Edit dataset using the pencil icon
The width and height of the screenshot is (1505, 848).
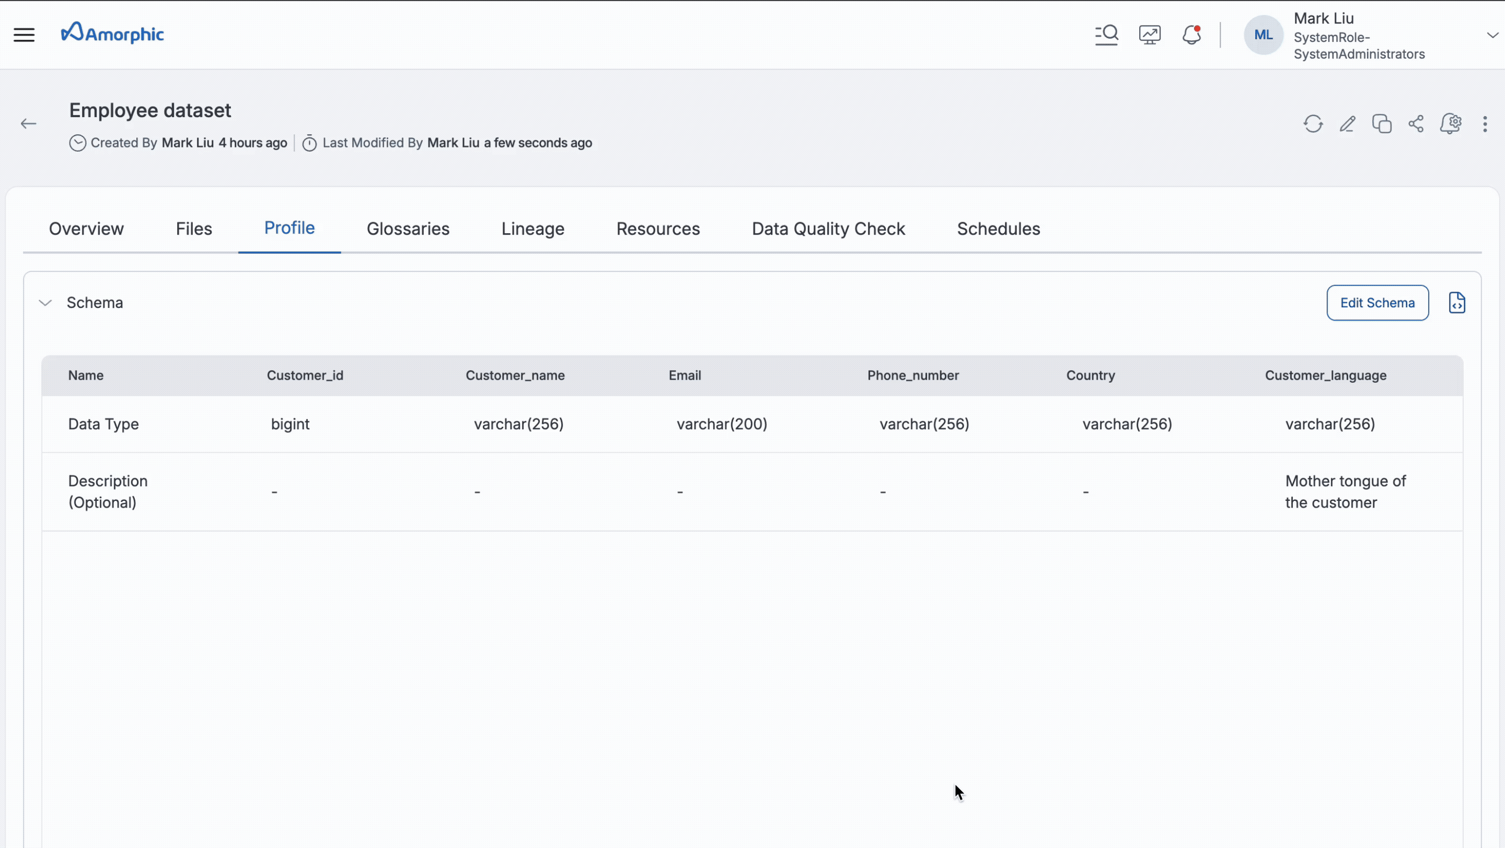1347,124
